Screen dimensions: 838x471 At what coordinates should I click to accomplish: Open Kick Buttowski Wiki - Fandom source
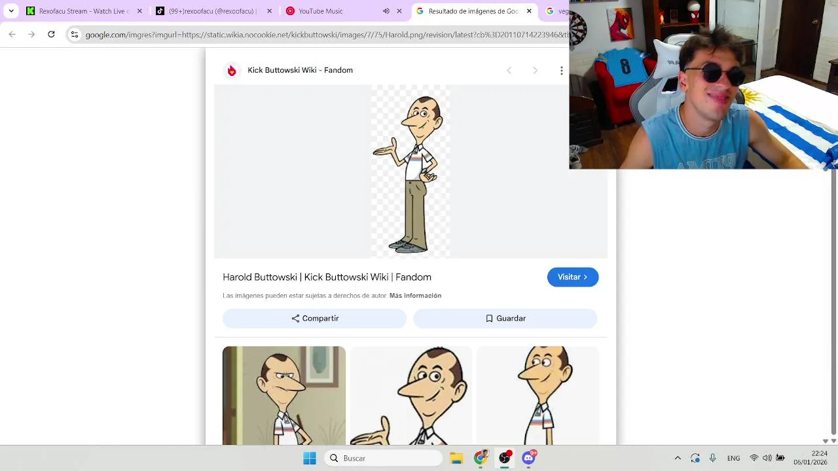coord(300,70)
